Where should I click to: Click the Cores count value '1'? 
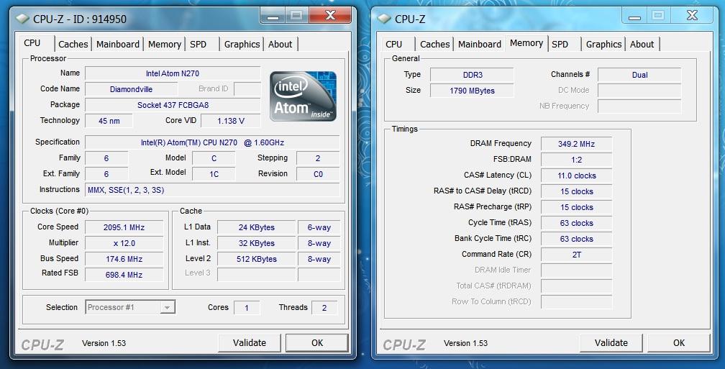[x=247, y=308]
